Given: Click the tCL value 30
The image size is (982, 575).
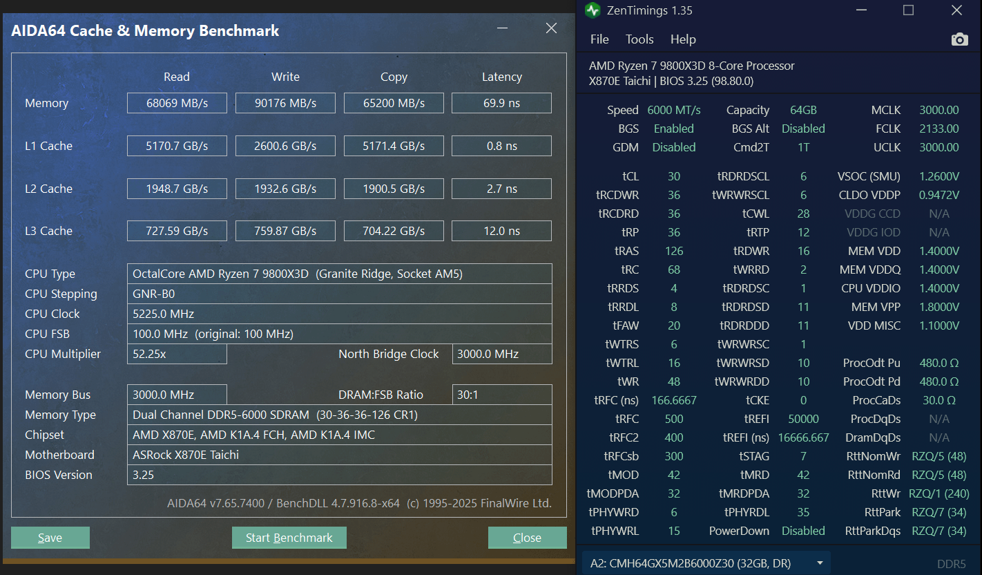Looking at the screenshot, I should point(674,176).
